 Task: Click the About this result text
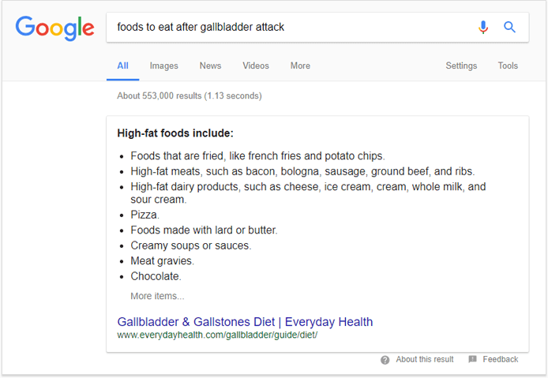pyautogui.click(x=425, y=359)
